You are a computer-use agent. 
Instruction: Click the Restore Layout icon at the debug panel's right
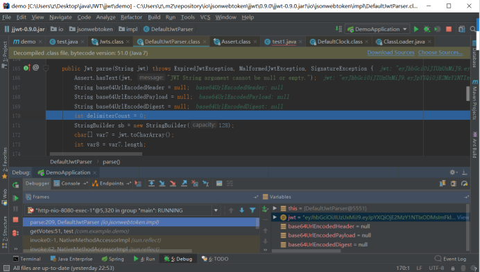[443, 183]
